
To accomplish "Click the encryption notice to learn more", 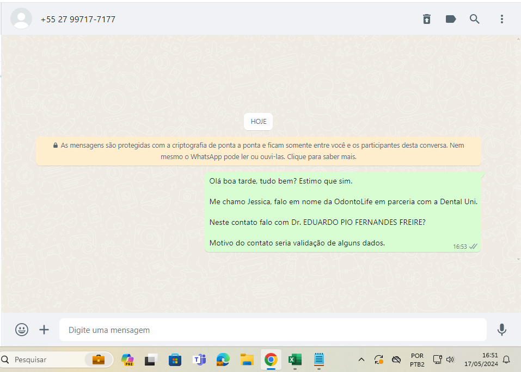I will [x=259, y=151].
